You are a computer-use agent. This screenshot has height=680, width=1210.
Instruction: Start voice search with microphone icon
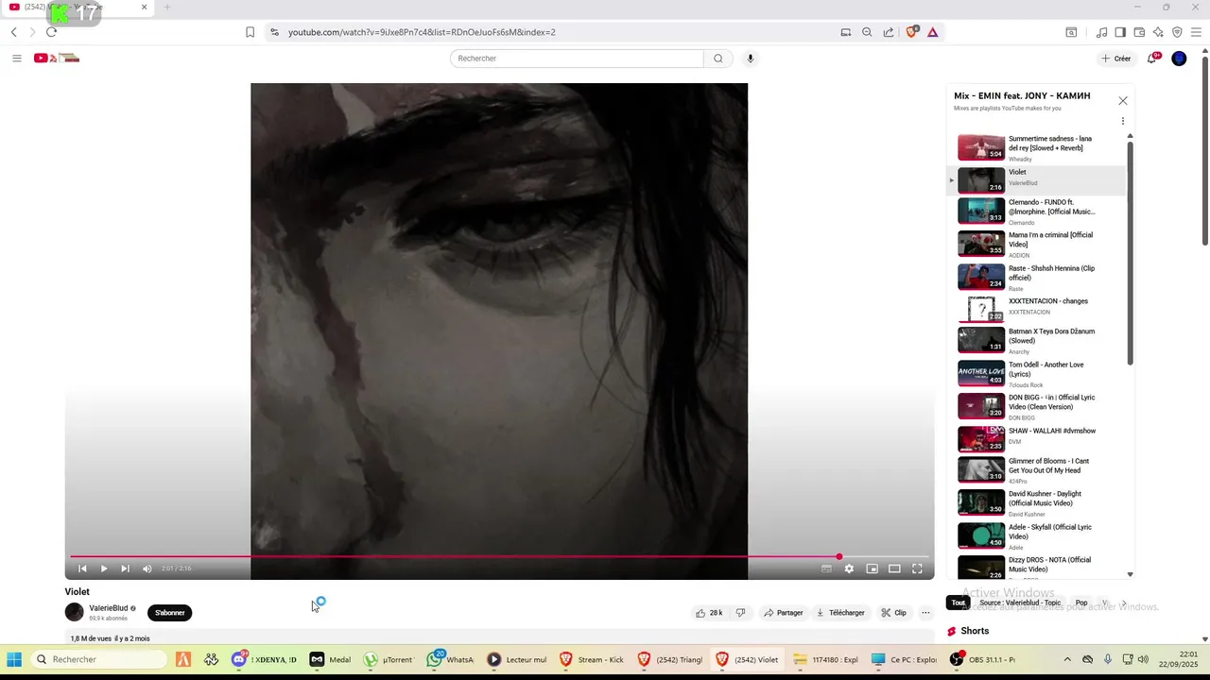[x=751, y=59]
